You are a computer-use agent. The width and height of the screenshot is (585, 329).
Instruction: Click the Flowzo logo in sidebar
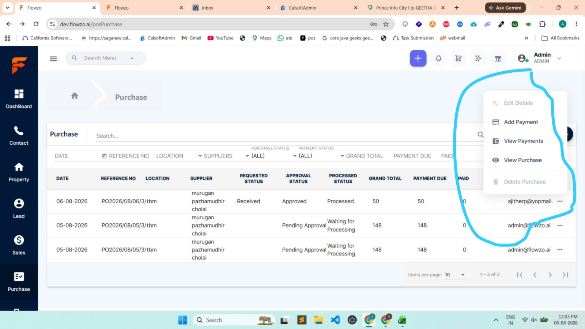[19, 65]
